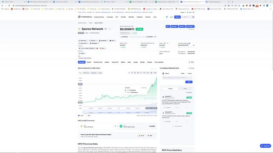The width and height of the screenshot is (273, 153).
Task: Select the 1M chart range
Action: [x=135, y=73]
